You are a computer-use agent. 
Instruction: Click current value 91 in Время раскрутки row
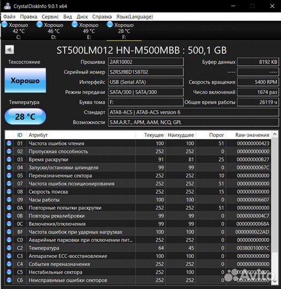coord(161,159)
